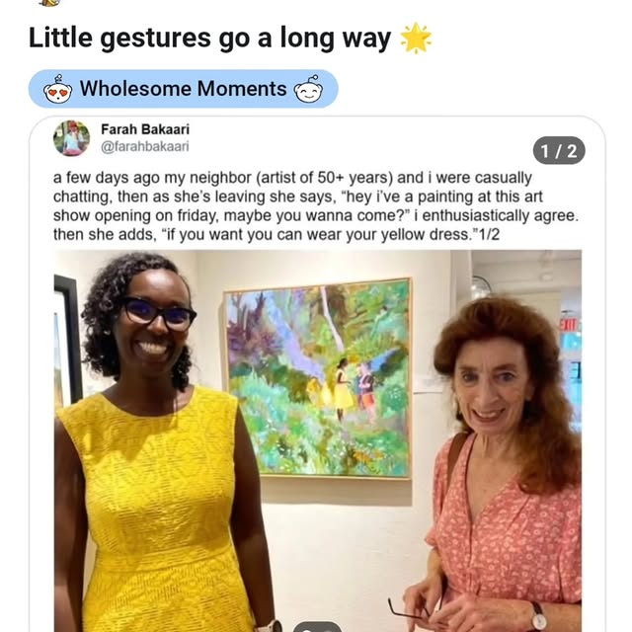Click the wristwatch on the pink-blouse woman

(538, 616)
